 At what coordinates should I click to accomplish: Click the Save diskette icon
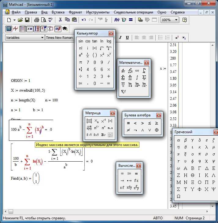click(27, 20)
